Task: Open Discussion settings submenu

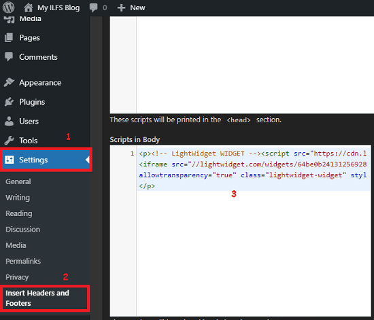Action: click(23, 230)
